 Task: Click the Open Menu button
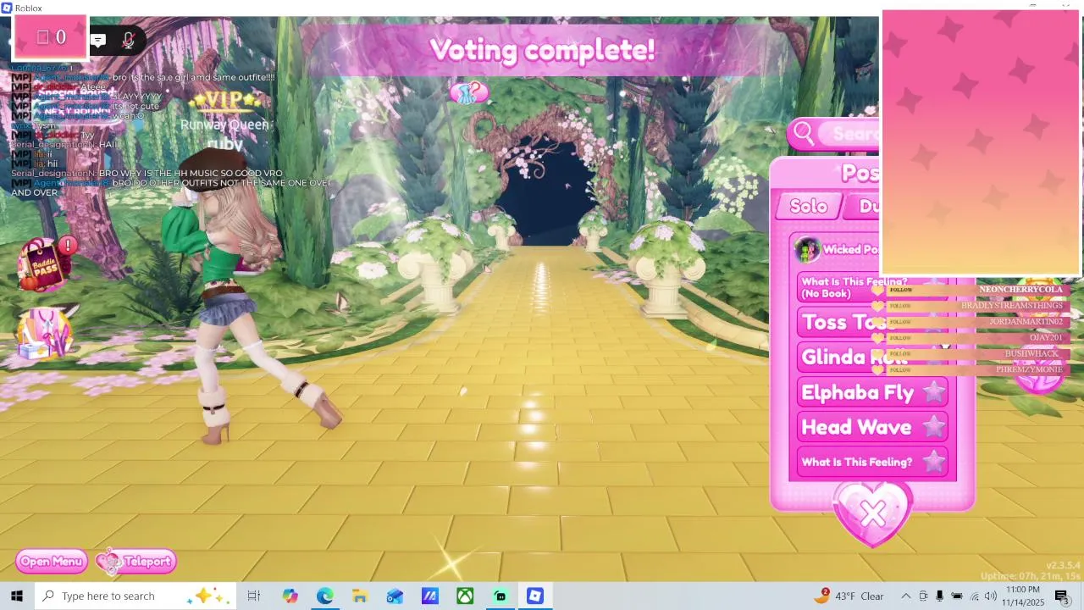pyautogui.click(x=52, y=561)
